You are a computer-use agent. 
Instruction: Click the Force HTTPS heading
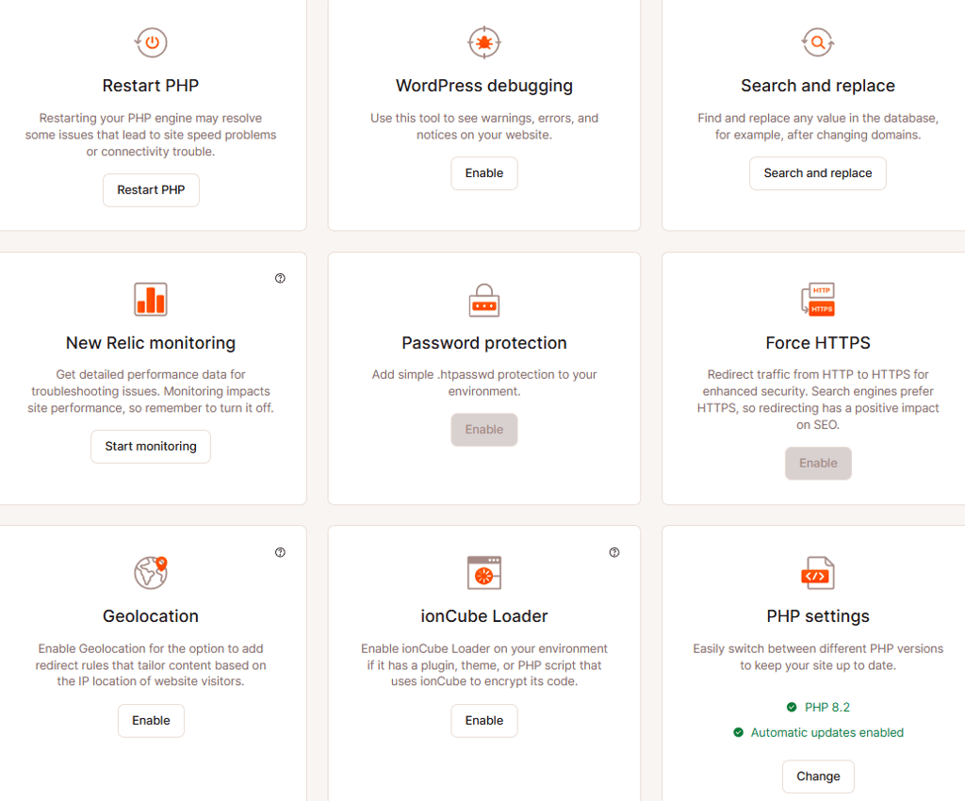(x=818, y=343)
